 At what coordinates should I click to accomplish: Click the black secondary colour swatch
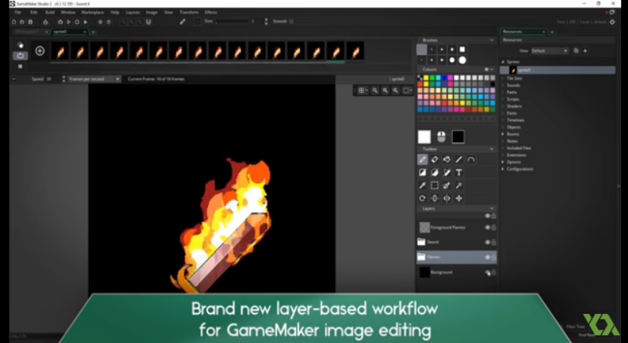[x=458, y=137]
